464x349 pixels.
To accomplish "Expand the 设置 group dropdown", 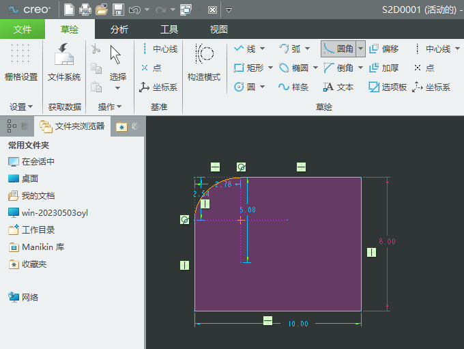I will (21, 107).
